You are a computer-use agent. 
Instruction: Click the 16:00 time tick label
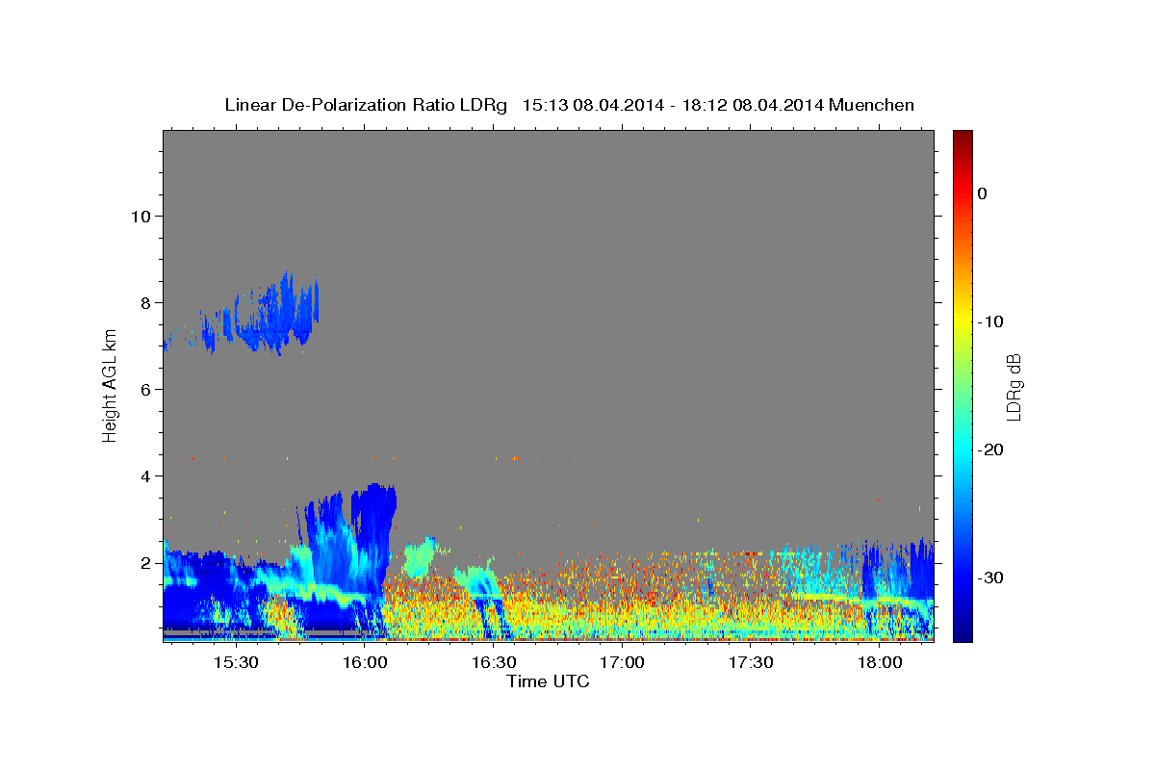[x=365, y=663]
